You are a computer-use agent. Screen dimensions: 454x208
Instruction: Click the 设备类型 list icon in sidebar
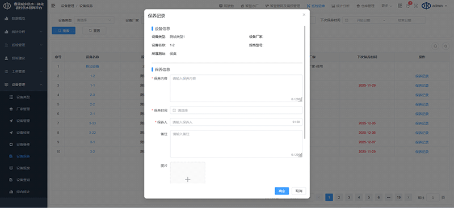(x=11, y=97)
